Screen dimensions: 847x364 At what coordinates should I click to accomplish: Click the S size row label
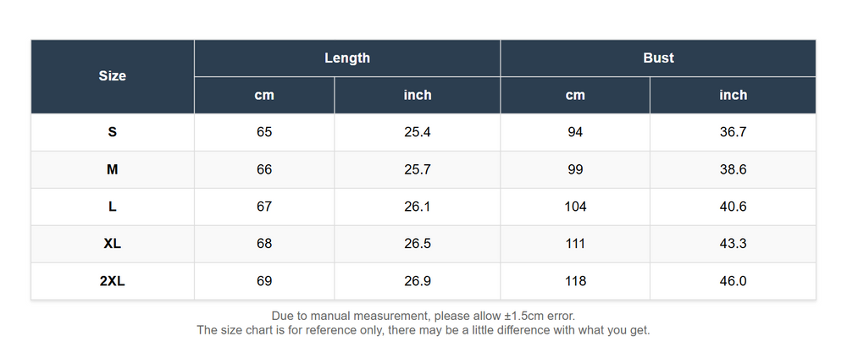click(x=112, y=132)
